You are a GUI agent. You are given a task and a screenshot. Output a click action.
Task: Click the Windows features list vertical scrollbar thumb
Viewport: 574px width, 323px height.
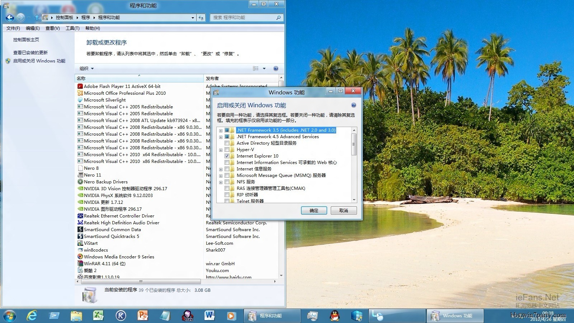coord(354,144)
